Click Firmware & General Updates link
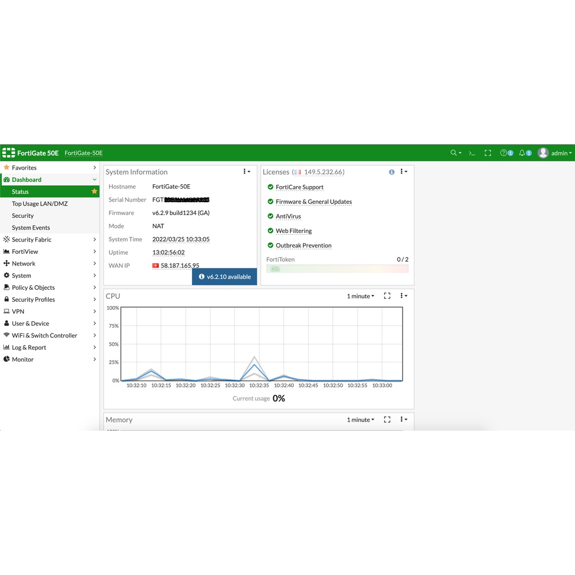The height and width of the screenshot is (575, 575). [313, 202]
